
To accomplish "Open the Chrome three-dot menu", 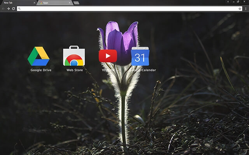I will (x=245, y=9).
